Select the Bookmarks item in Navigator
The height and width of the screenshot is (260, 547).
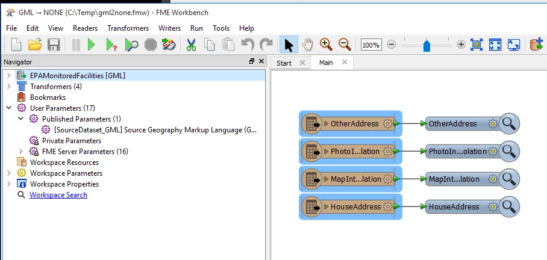point(48,97)
